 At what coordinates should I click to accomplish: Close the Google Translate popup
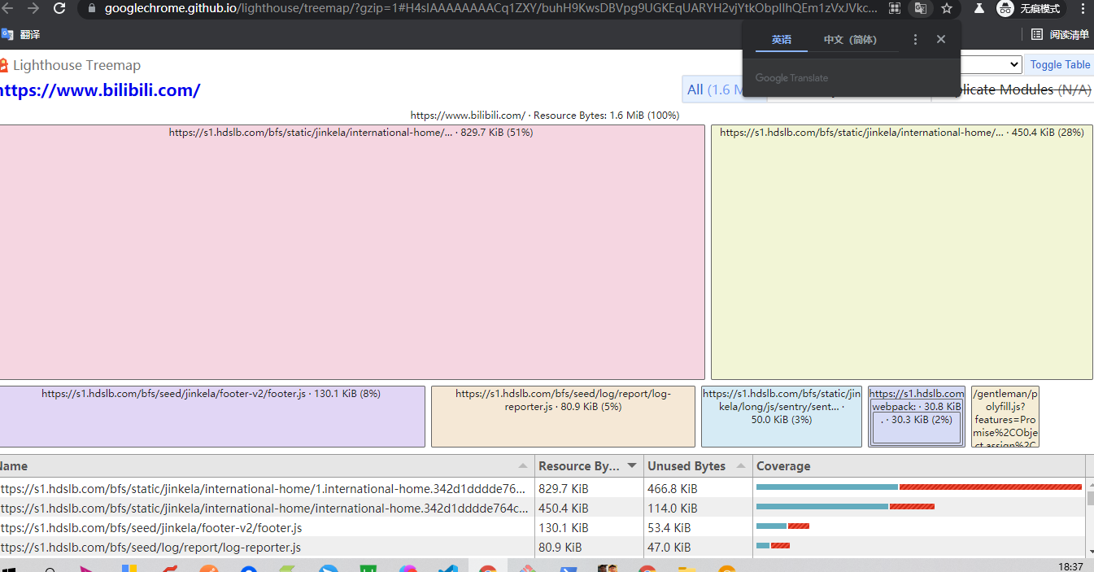point(941,39)
